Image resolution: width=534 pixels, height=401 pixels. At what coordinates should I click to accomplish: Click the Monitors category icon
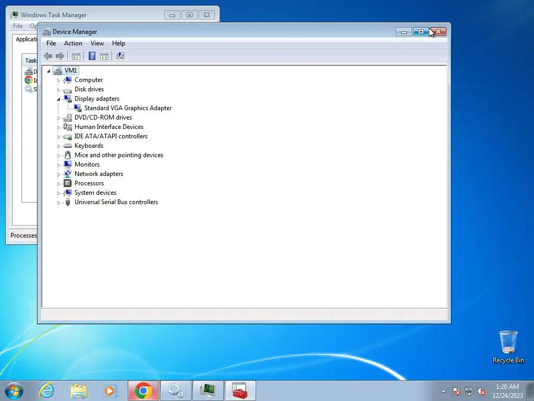67,164
